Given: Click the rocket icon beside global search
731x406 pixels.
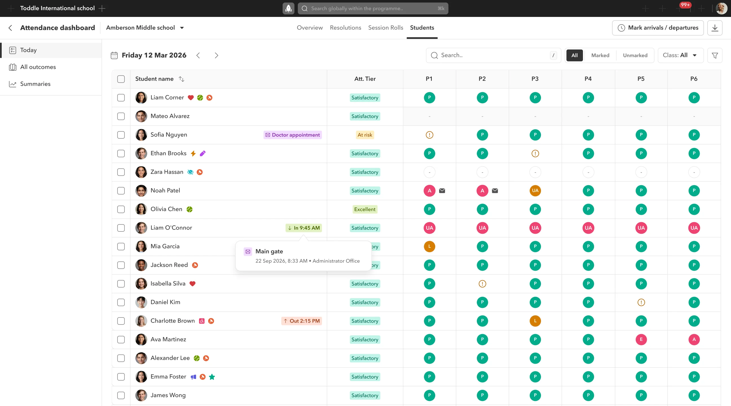Looking at the screenshot, I should pyautogui.click(x=288, y=8).
